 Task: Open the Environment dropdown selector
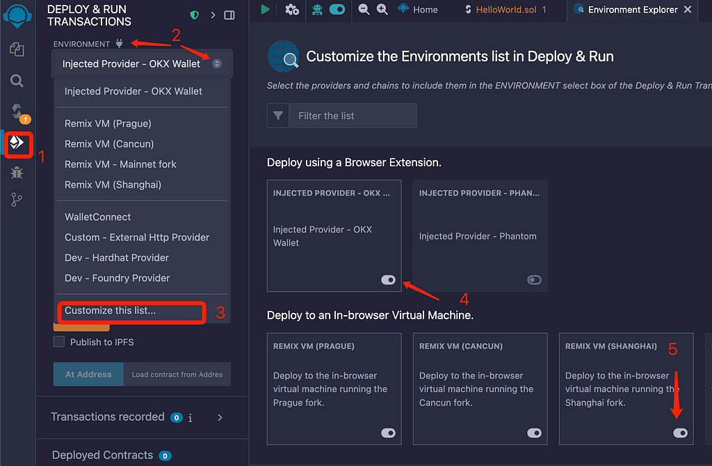coord(142,63)
